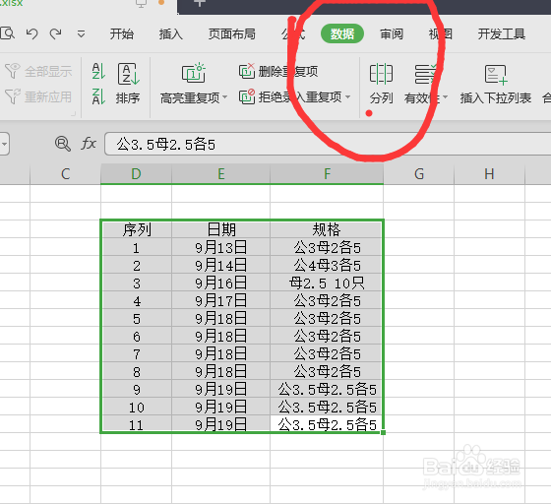
Task: Select the cell 母2.5 10只
Action: (327, 283)
